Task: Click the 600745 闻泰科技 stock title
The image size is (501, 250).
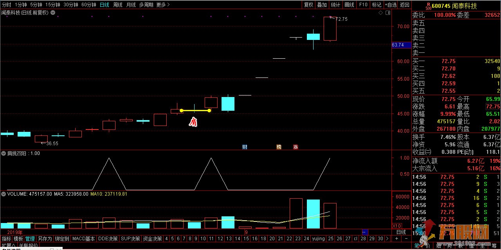Action: 454,5
